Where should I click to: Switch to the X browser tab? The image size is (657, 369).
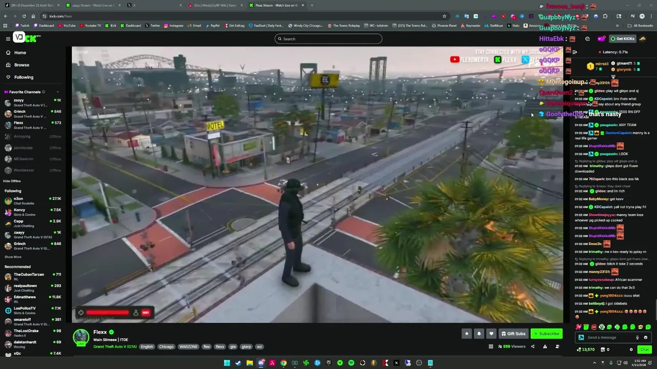pos(153,5)
